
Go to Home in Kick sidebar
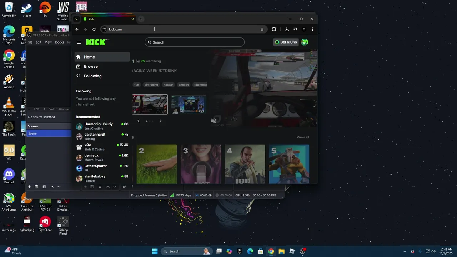tap(102, 57)
